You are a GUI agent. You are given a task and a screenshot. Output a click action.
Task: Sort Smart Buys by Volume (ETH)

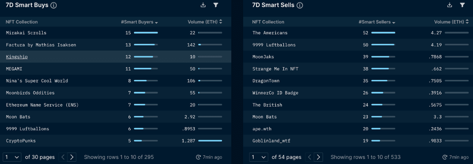(205, 22)
